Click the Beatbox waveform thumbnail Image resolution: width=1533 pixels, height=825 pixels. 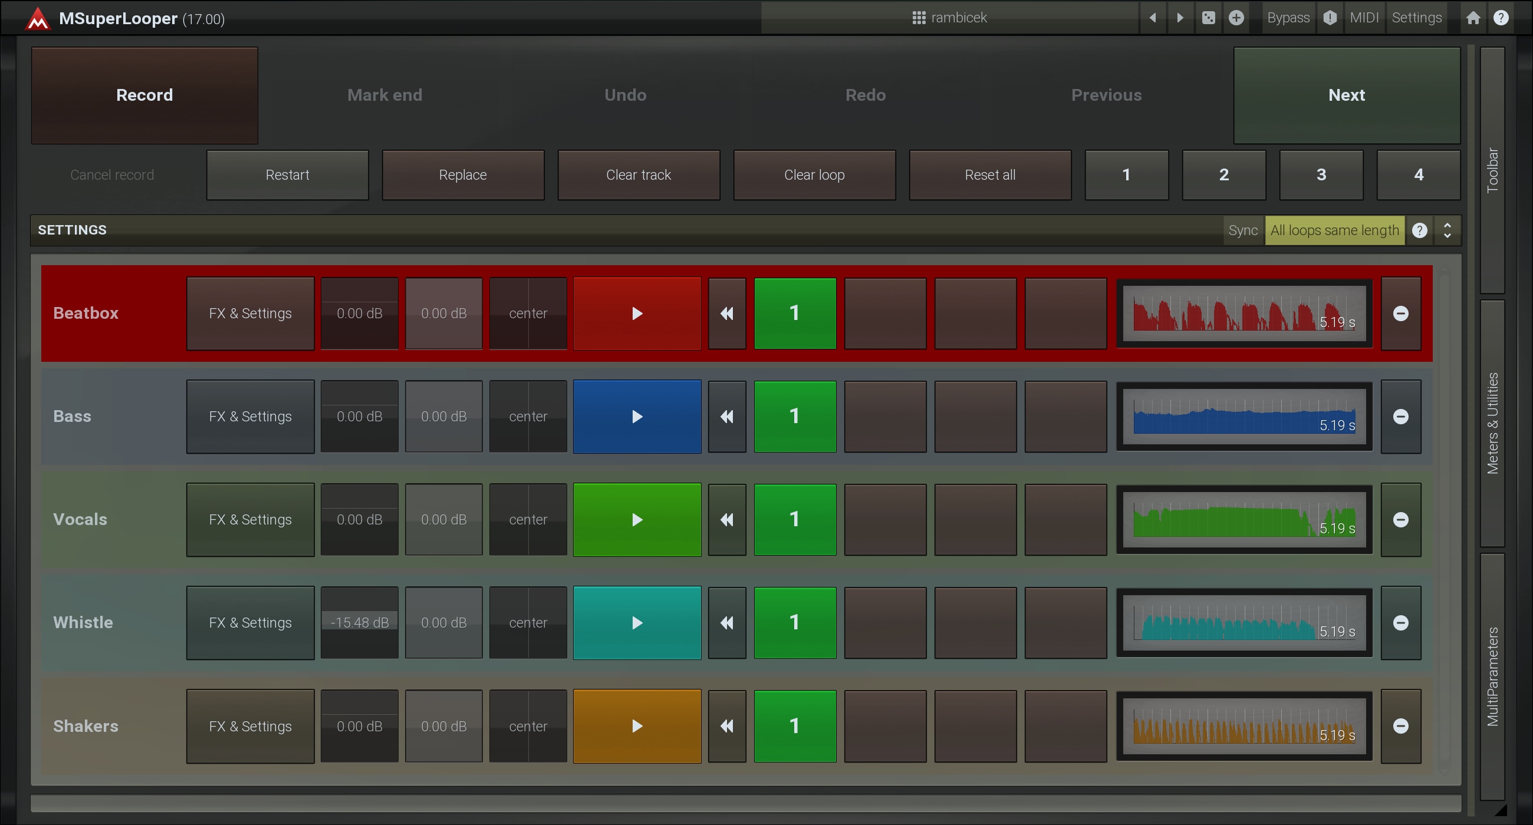click(1244, 313)
